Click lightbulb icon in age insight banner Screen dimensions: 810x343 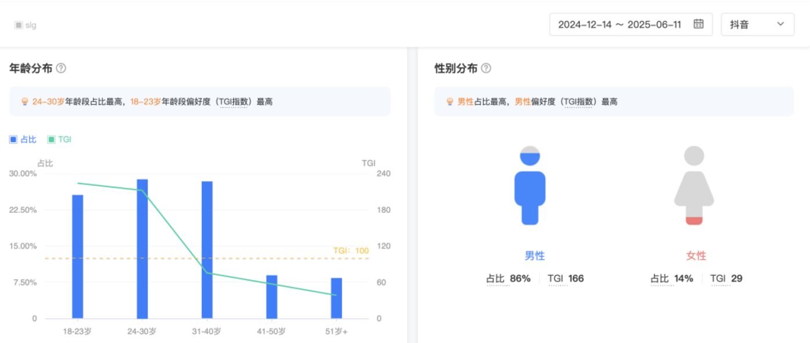click(24, 102)
